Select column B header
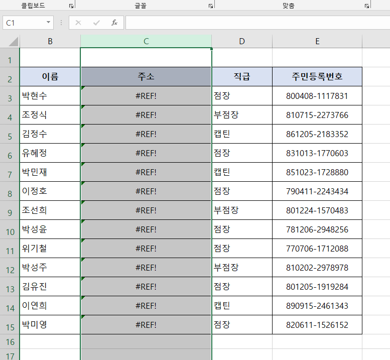 (x=50, y=41)
